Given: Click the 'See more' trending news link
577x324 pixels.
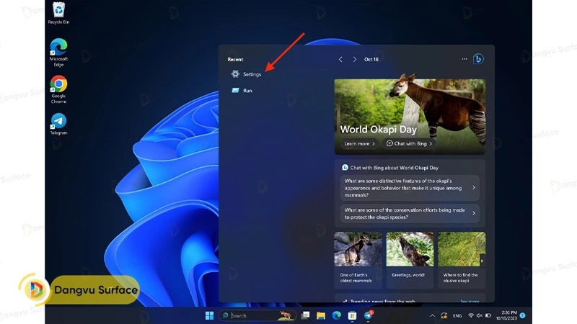Looking at the screenshot, I should (470, 301).
